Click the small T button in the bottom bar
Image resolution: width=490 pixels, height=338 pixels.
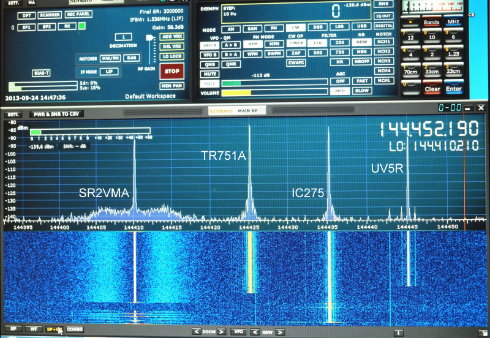pyautogui.click(x=398, y=332)
